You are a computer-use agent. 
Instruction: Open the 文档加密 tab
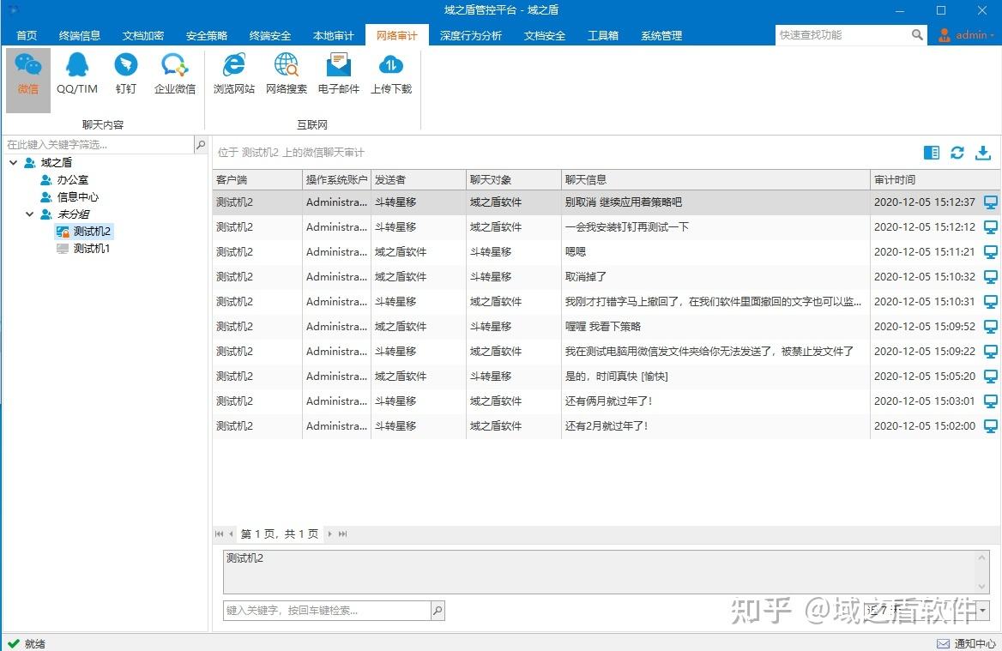143,36
